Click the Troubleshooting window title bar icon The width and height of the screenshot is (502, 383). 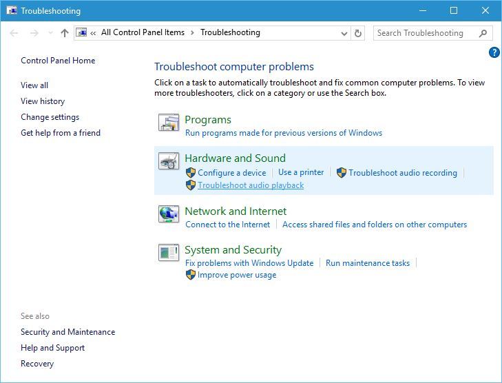click(12, 10)
